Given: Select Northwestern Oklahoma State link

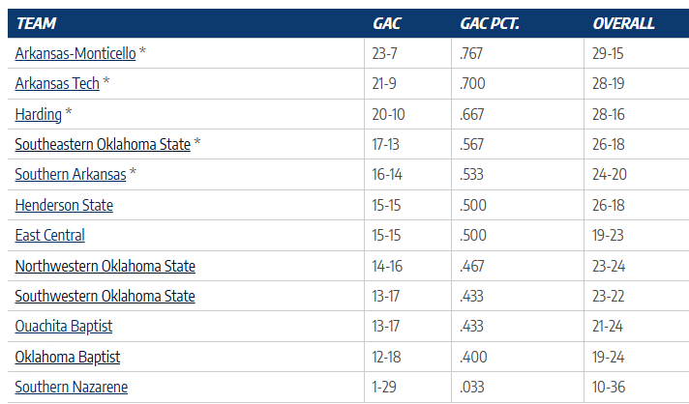Looking at the screenshot, I should click(105, 266).
